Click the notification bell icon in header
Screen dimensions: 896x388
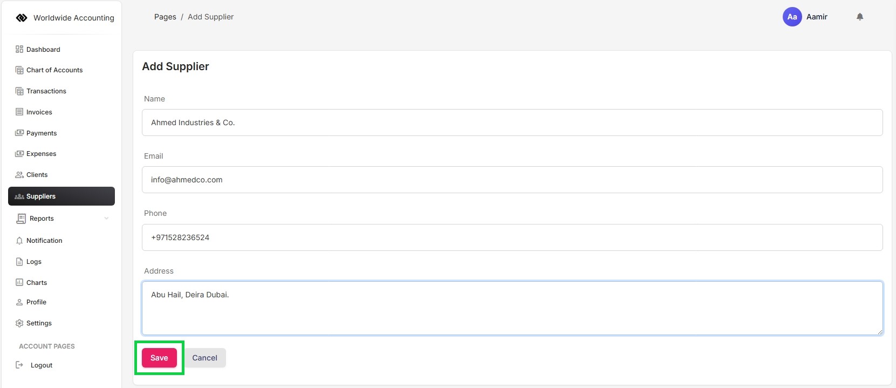click(x=860, y=17)
